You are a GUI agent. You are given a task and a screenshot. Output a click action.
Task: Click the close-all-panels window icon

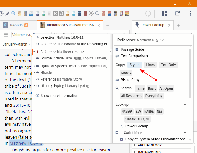pyautogui.click(x=177, y=13)
